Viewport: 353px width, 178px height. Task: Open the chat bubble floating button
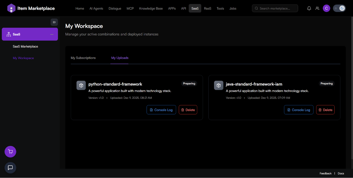point(10,168)
